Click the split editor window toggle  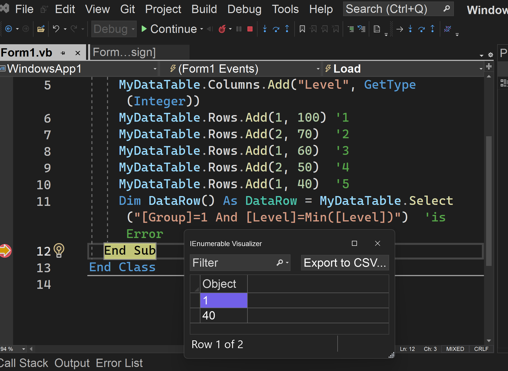point(489,67)
